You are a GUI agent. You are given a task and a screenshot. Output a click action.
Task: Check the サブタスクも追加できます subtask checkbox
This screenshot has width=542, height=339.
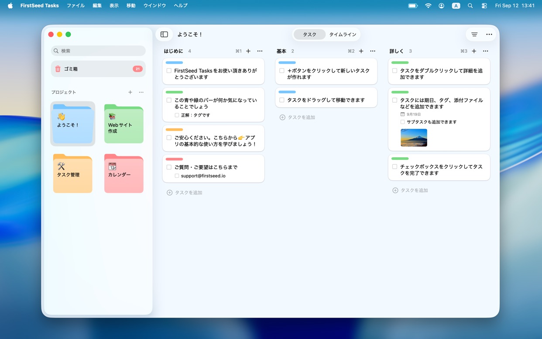pyautogui.click(x=402, y=122)
